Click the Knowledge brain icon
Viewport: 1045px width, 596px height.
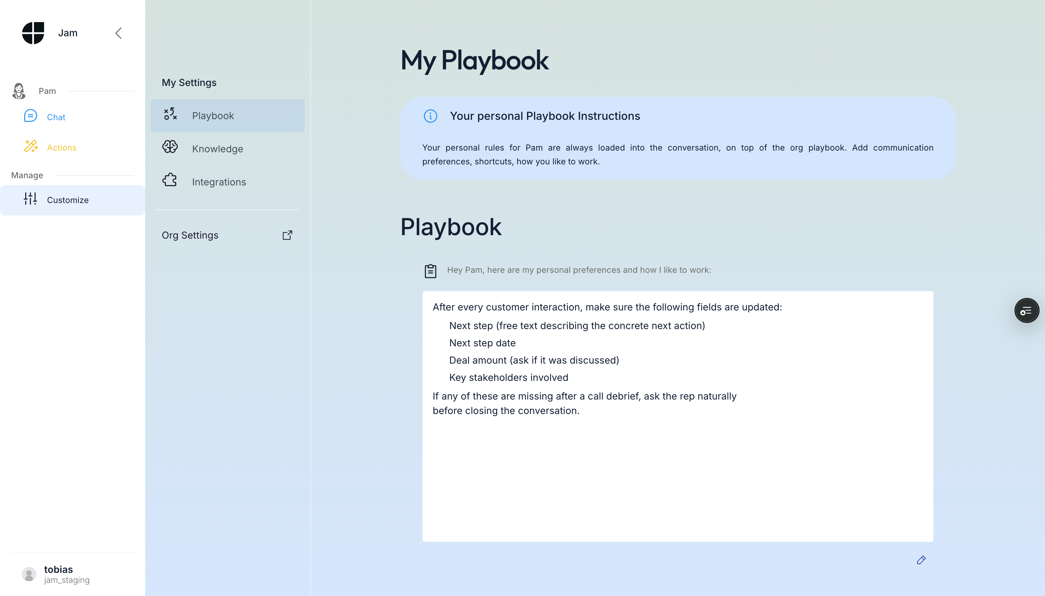(x=170, y=146)
